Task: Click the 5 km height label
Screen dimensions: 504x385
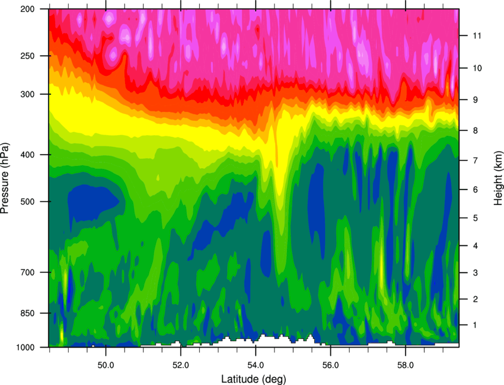Action: tap(476, 218)
